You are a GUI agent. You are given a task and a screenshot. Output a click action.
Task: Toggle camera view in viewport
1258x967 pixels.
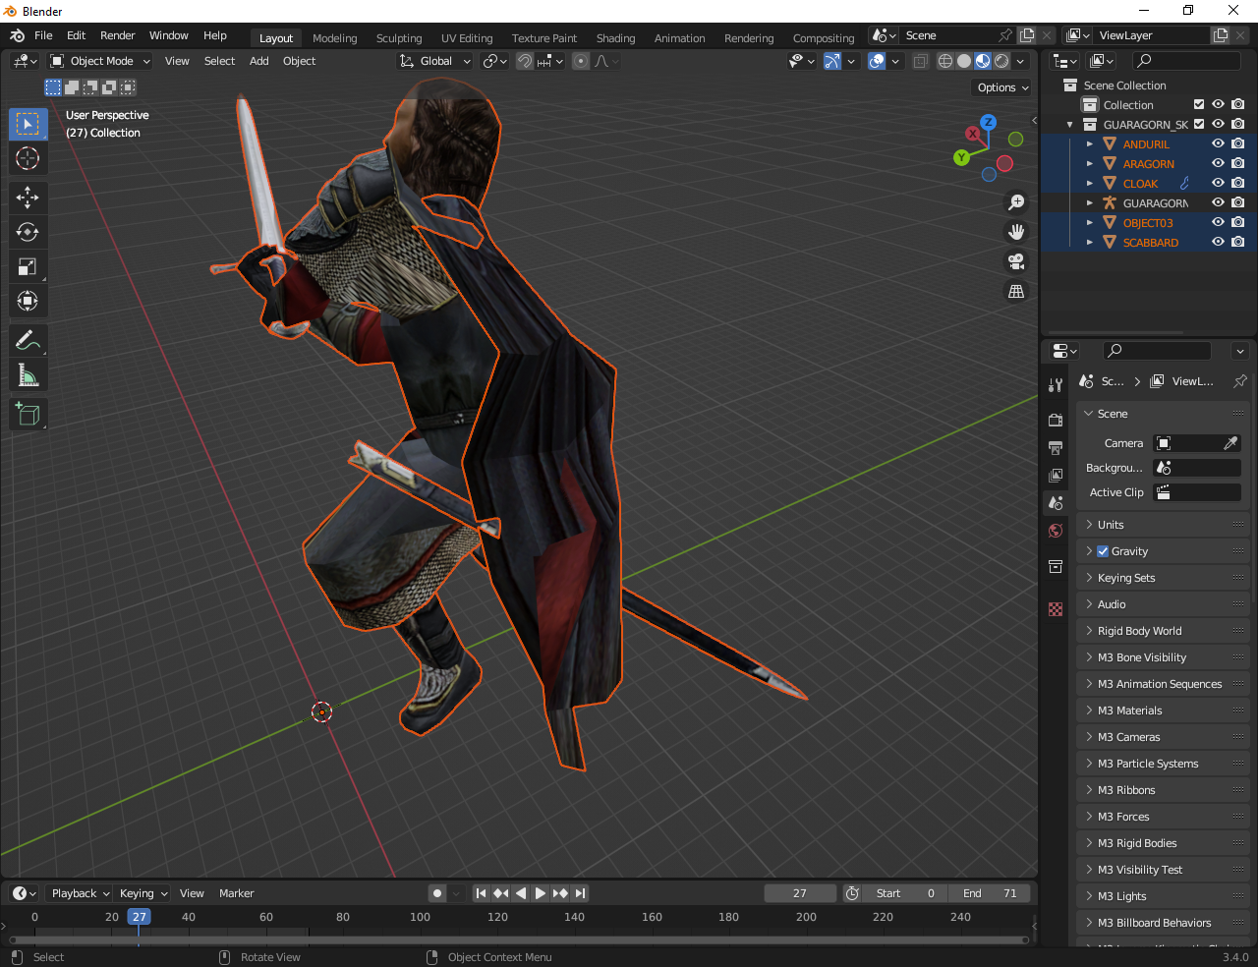[1016, 261]
